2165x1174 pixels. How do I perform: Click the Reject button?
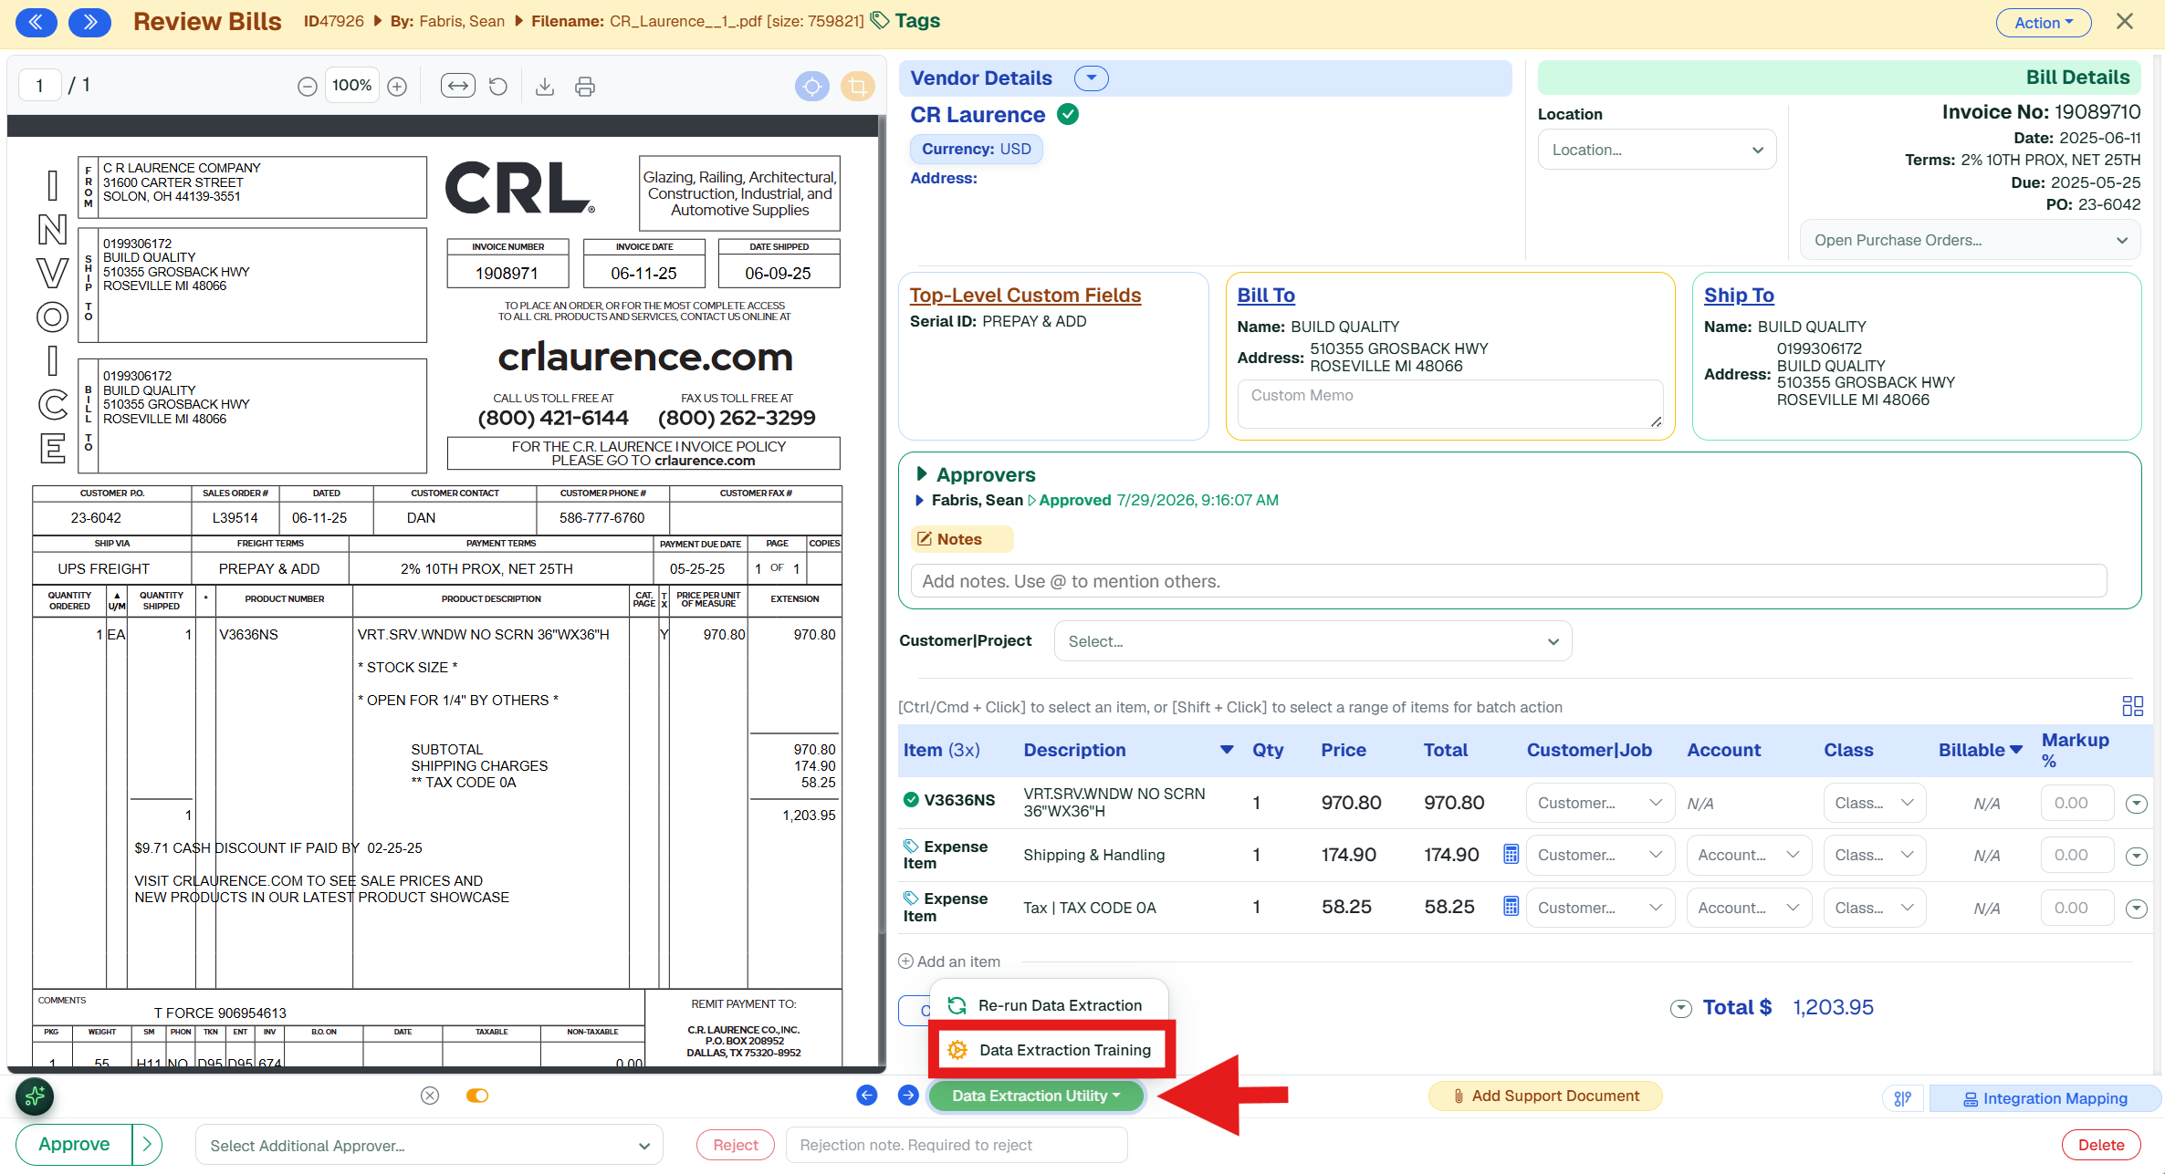(736, 1145)
